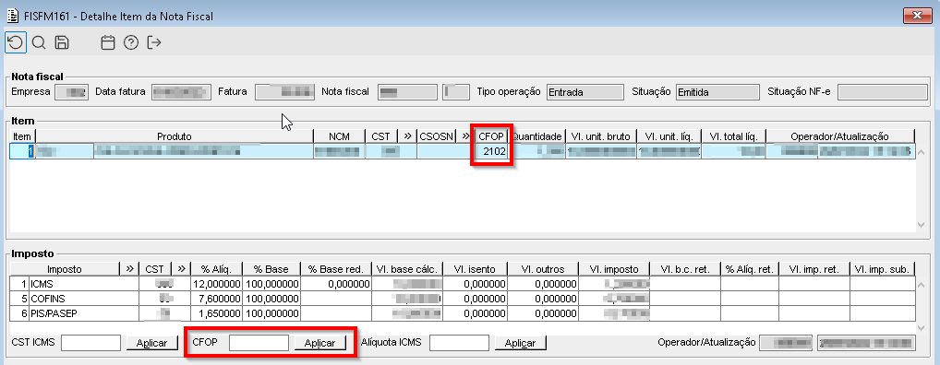Click the Vl. outros column header
Screen dimensions: 940x365
[x=543, y=269]
